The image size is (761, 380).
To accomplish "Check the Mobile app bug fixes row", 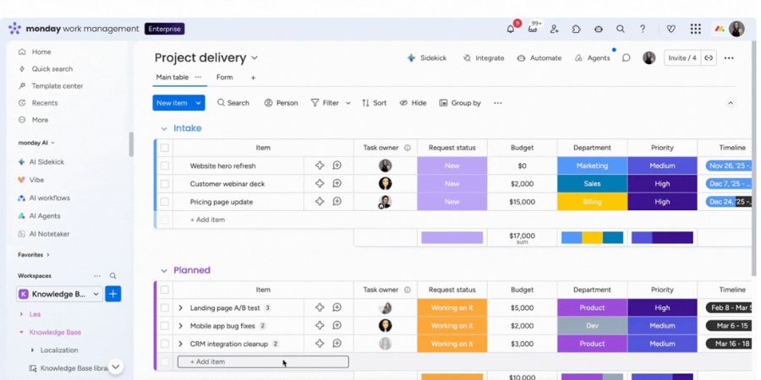I will point(165,326).
